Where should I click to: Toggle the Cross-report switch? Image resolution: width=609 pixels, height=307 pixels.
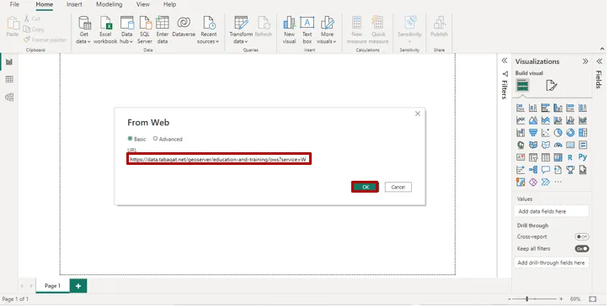coord(582,237)
